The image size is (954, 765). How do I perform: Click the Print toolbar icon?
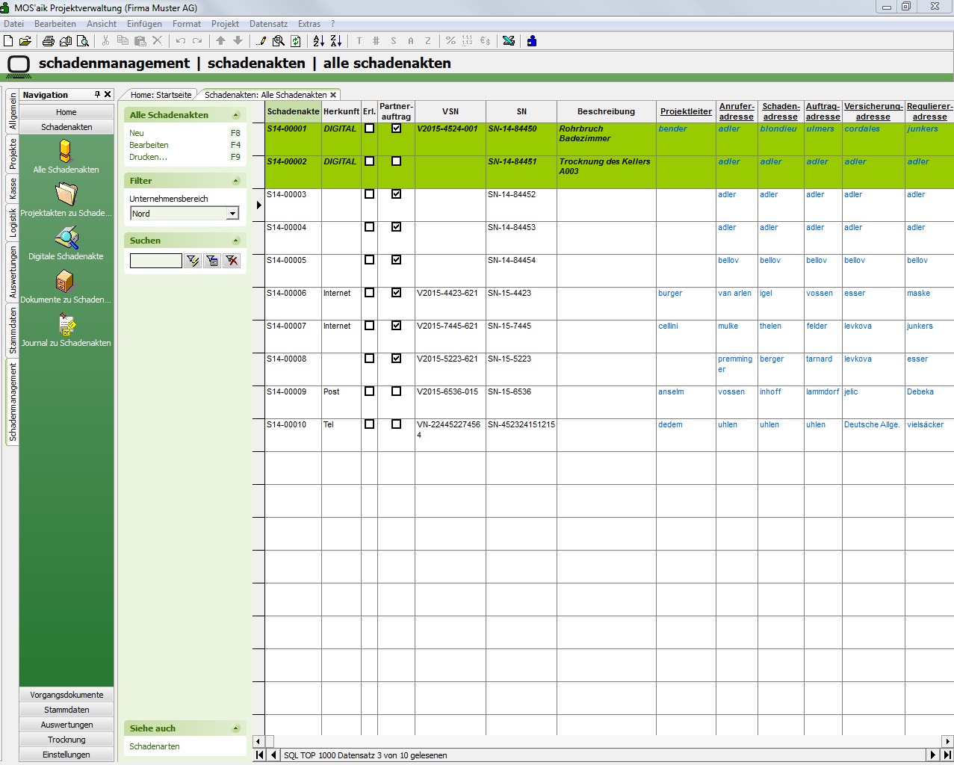pos(49,41)
